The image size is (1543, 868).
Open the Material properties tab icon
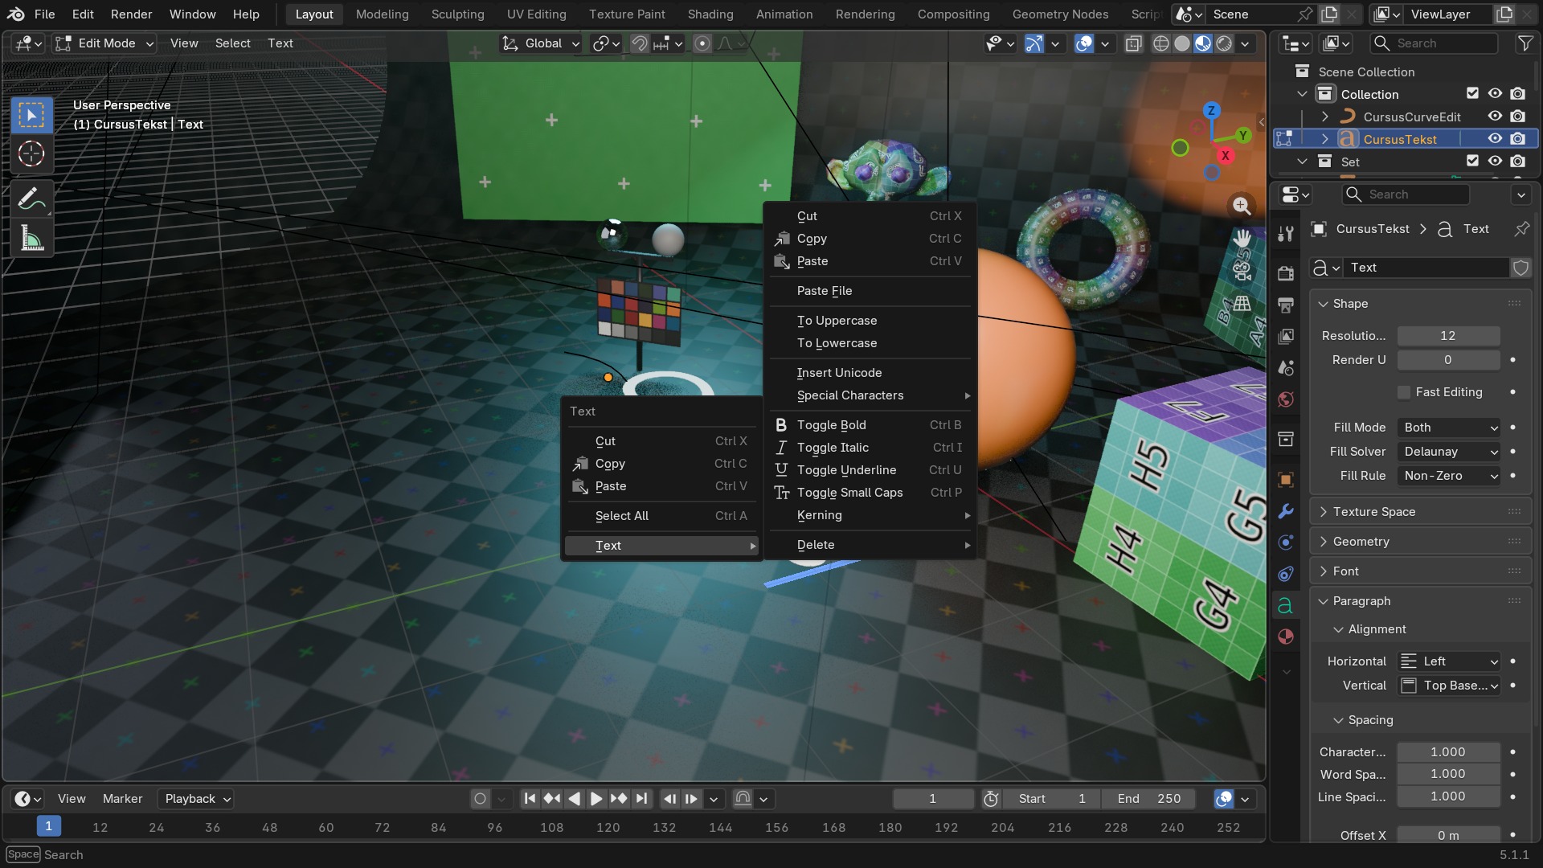[x=1286, y=637]
